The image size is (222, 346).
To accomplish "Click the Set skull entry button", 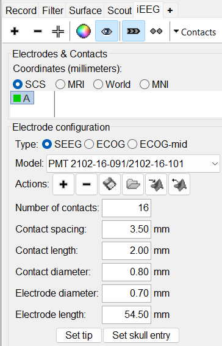I will coord(141,335).
